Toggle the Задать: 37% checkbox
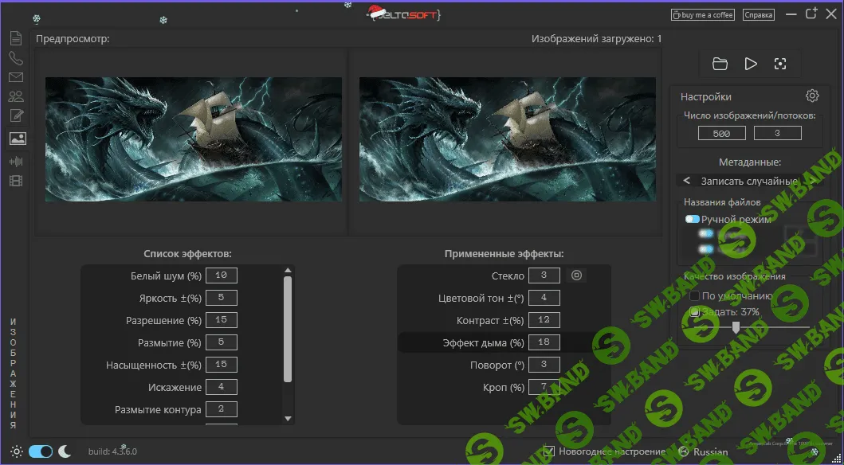 click(x=695, y=312)
